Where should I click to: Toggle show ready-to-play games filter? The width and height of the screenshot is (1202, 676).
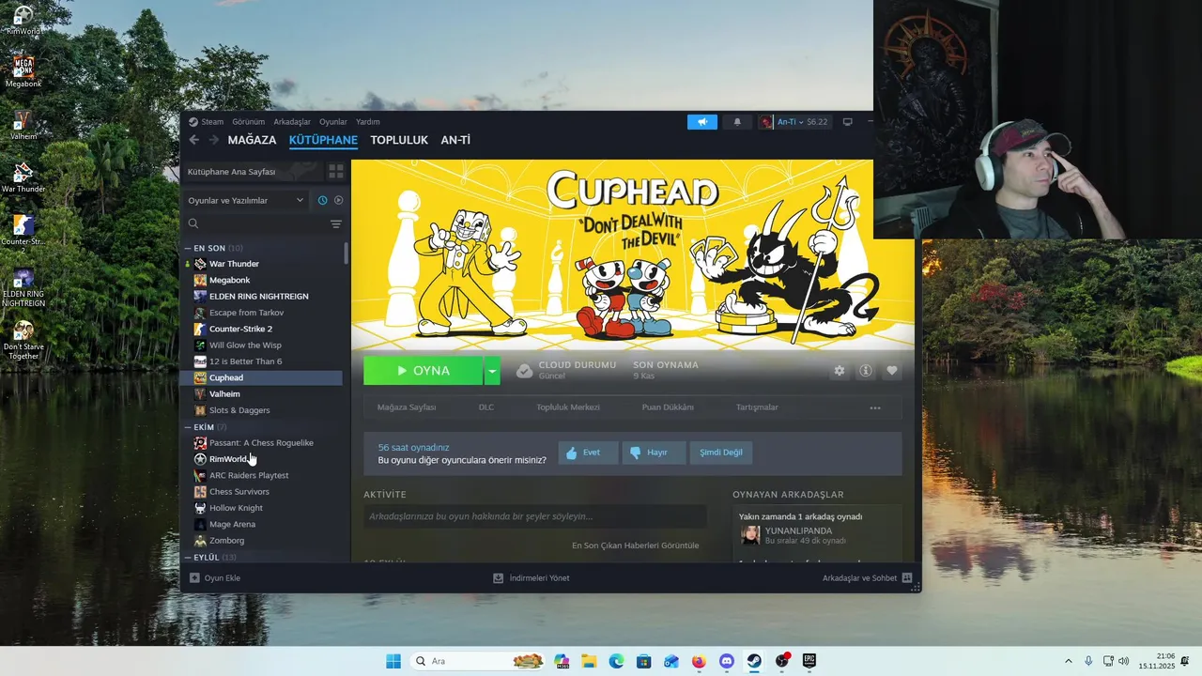339,200
